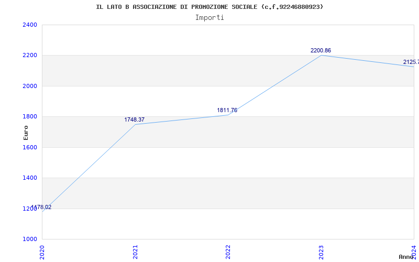Viewport: 419px width, 262px height.
Task: Click the data label starting with 2125
Action: 411,62
